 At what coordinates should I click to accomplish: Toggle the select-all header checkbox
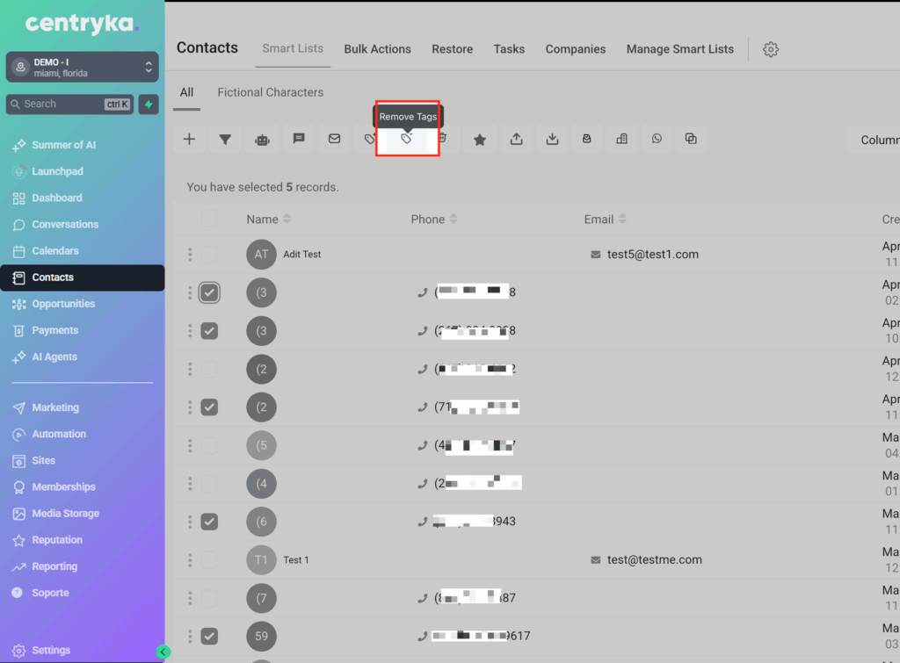point(209,219)
